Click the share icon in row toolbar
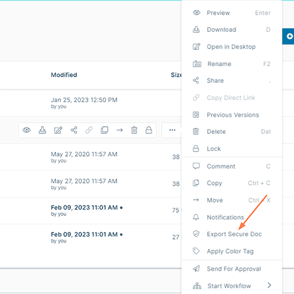 point(74,130)
